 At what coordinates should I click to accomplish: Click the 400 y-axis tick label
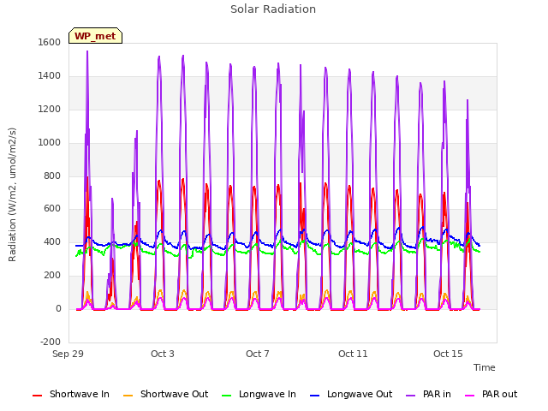click(52, 242)
